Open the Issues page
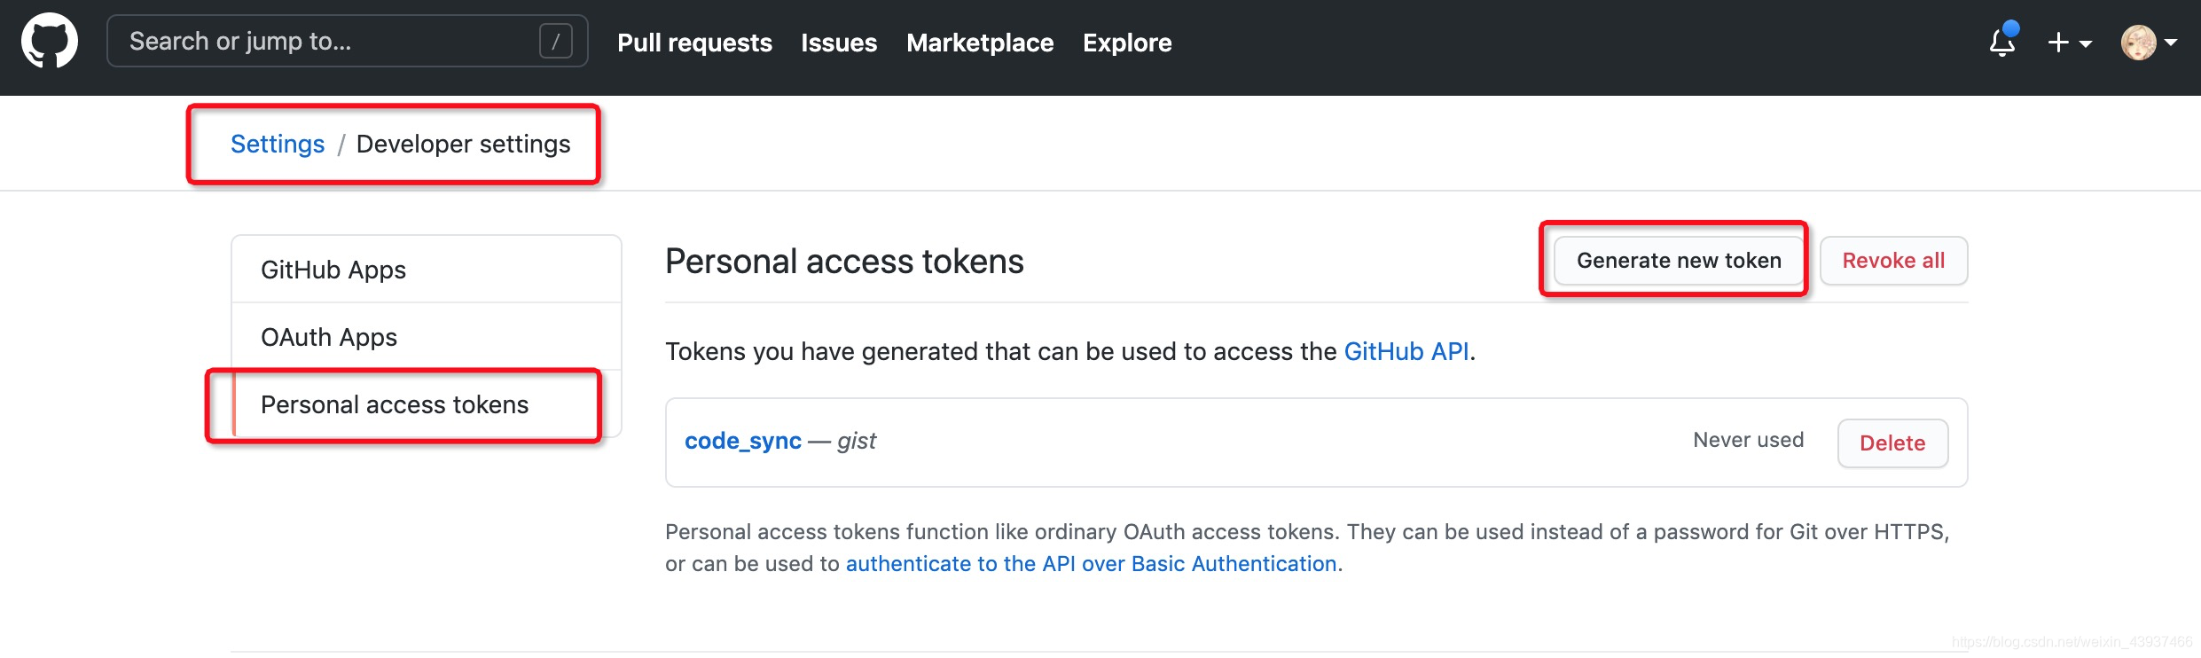The height and width of the screenshot is (658, 2201). pos(839,43)
